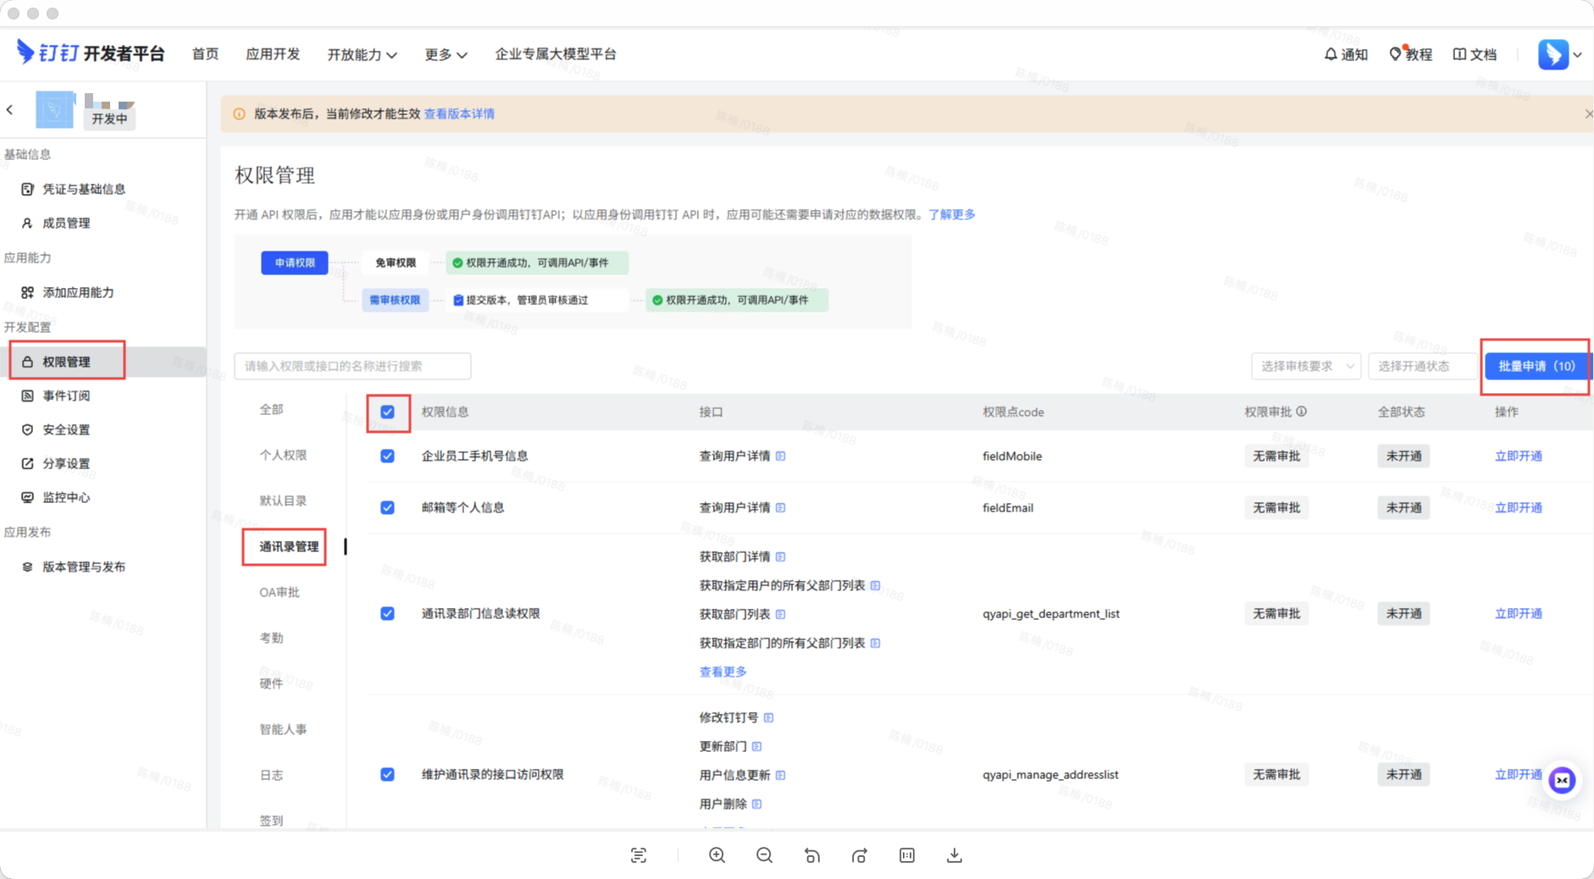This screenshot has width=1594, height=879.
Task: Click the 批量申请 (10) button
Action: (x=1536, y=366)
